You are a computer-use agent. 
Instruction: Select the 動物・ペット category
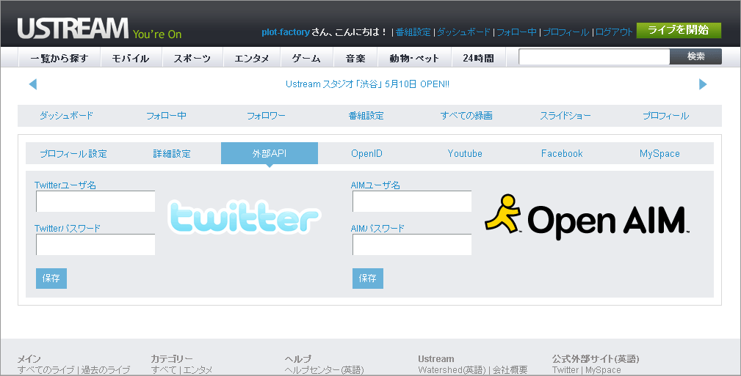tap(414, 58)
